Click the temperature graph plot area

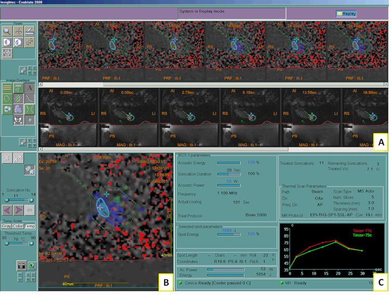tap(331, 248)
